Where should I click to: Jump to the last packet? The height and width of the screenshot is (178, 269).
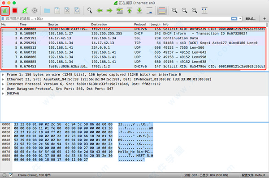(139, 11)
